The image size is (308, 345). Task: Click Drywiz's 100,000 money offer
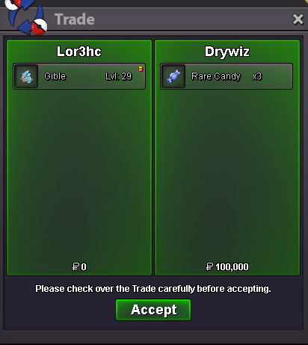coord(232,267)
